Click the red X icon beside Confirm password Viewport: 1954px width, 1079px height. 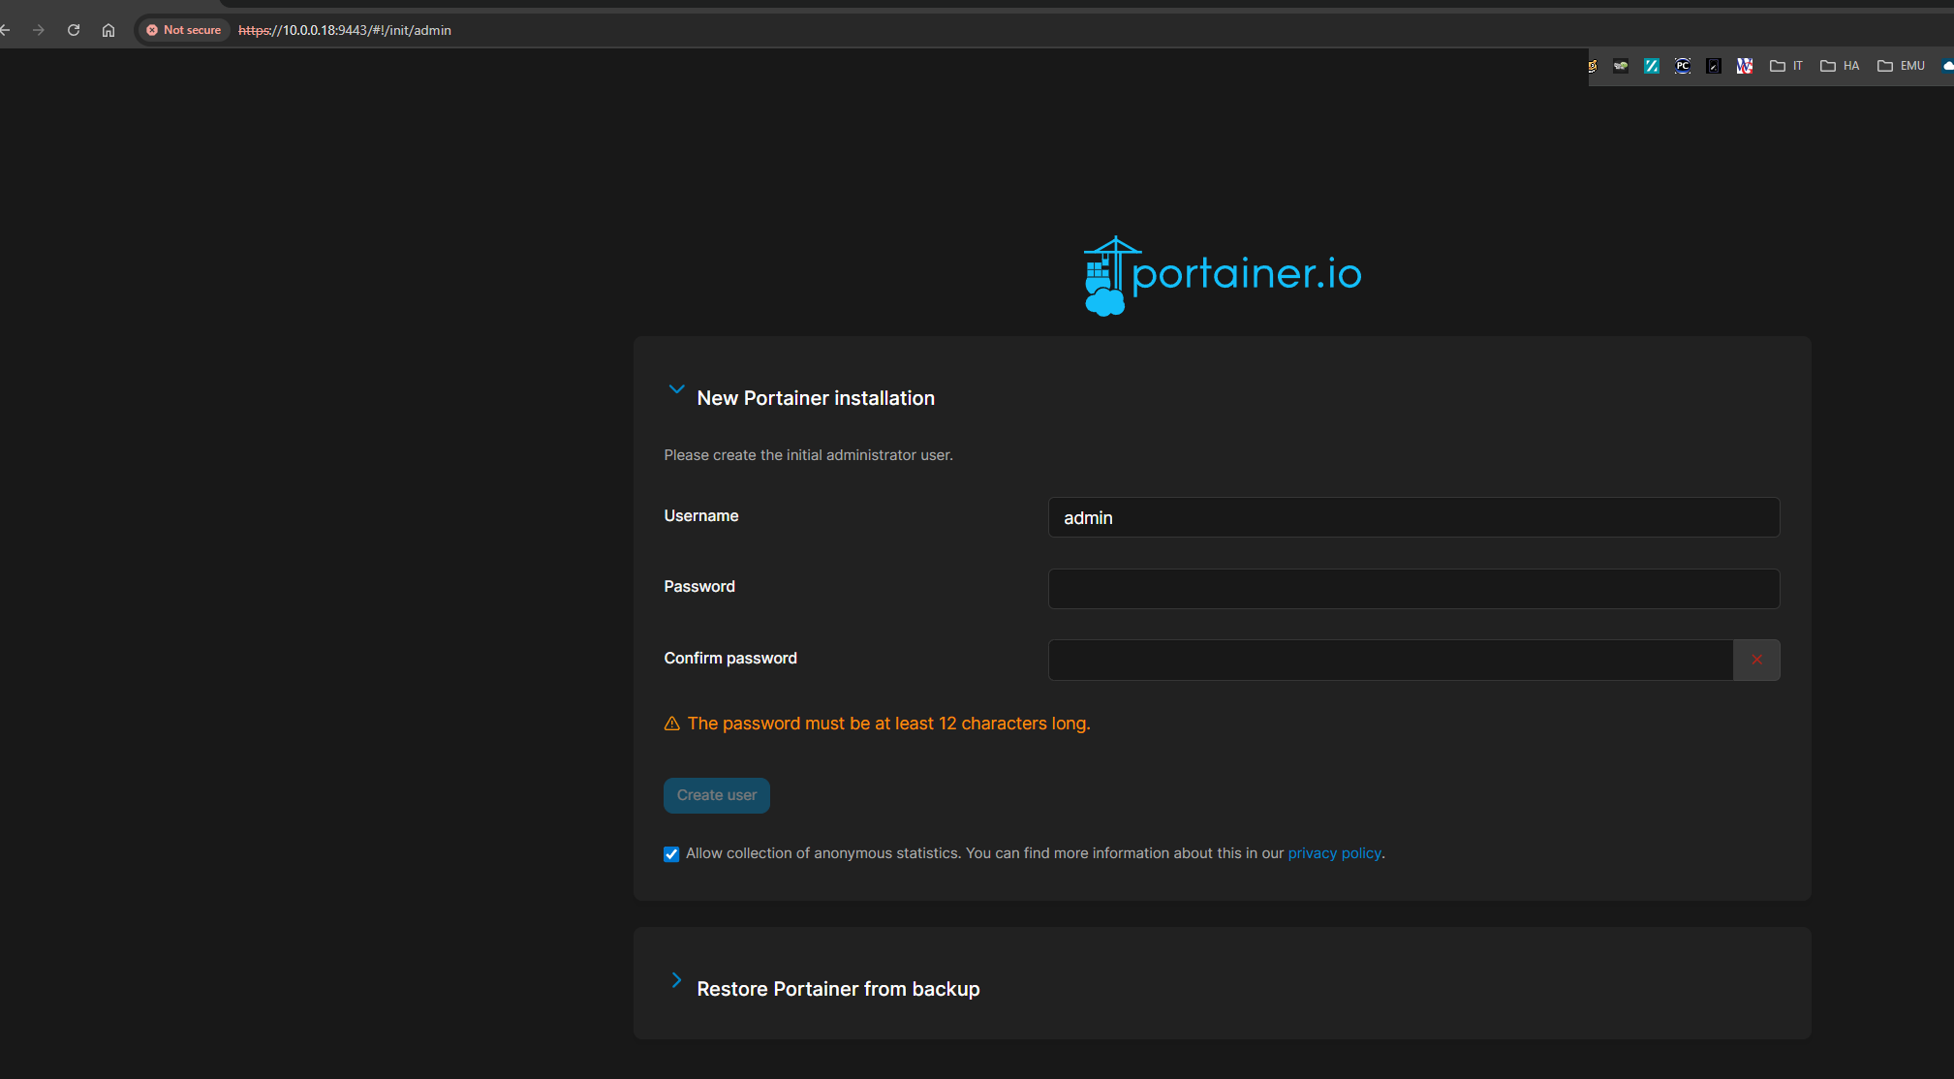click(x=1755, y=660)
